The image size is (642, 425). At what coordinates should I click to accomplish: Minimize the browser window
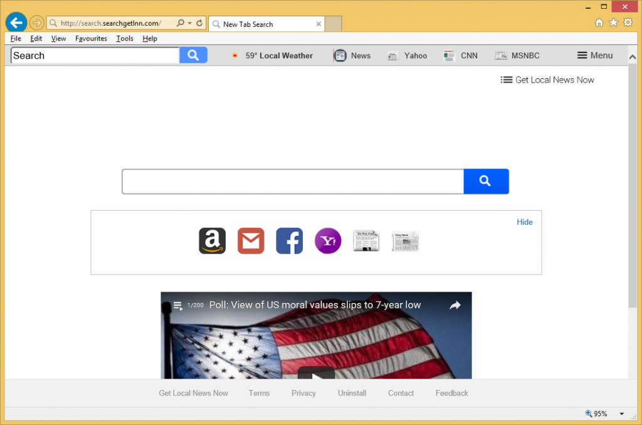tap(588, 7)
